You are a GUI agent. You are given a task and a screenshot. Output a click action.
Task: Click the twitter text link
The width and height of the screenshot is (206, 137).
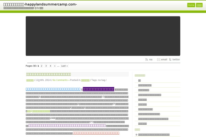tap(176, 60)
